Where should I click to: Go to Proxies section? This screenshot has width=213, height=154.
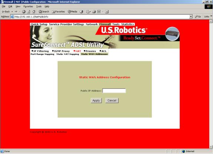tap(90, 51)
